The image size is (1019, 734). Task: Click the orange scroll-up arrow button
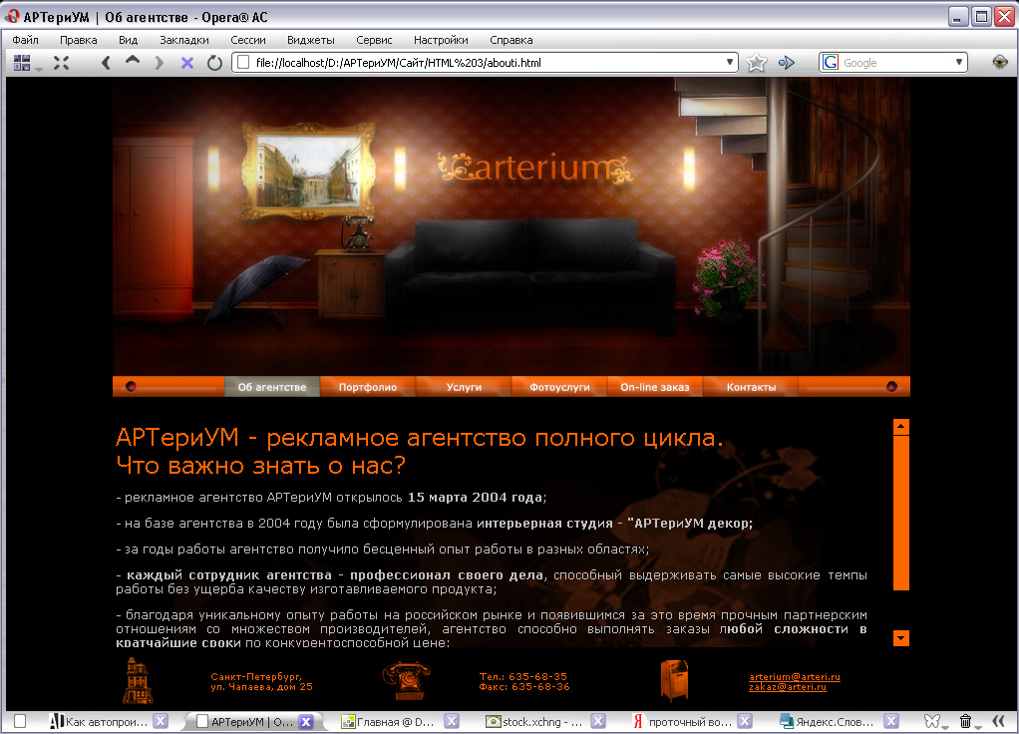(900, 427)
